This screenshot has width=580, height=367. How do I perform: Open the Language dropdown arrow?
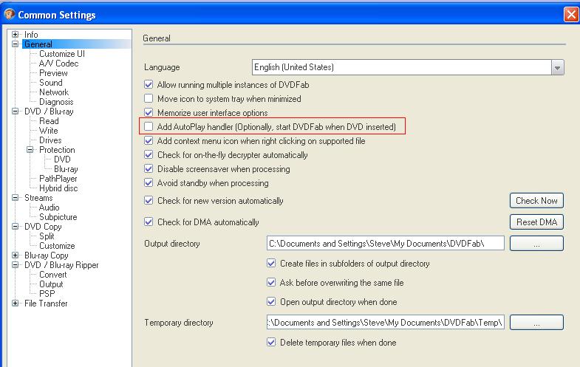(557, 67)
